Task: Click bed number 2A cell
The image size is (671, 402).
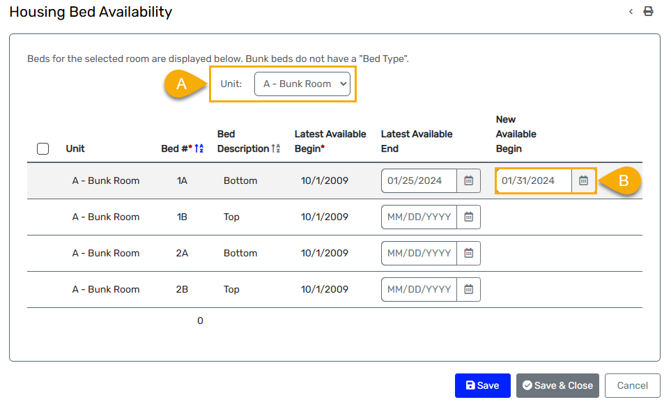Action: 182,253
